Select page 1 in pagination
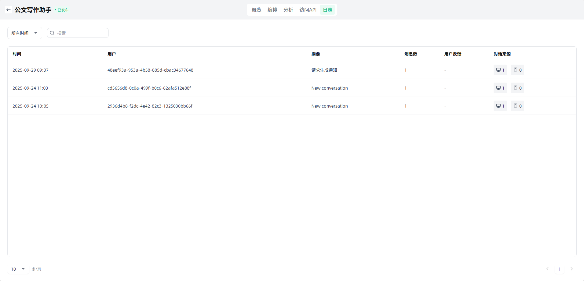The image size is (584, 281). (x=559, y=269)
